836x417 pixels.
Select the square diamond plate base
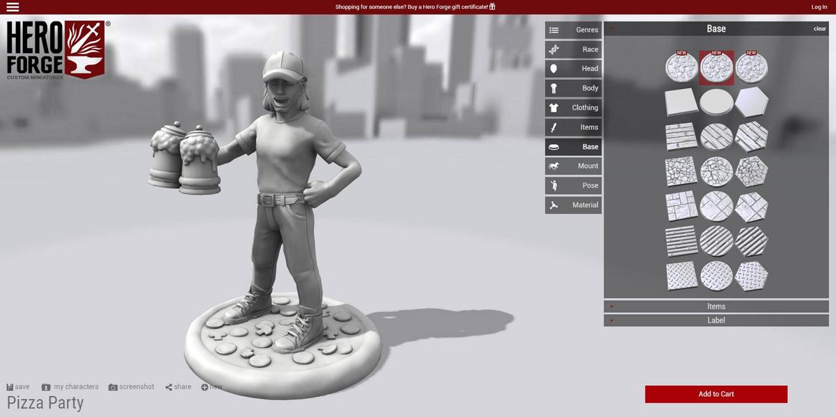point(681,276)
